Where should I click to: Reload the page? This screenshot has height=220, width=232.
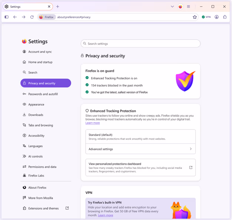[x=32, y=17]
